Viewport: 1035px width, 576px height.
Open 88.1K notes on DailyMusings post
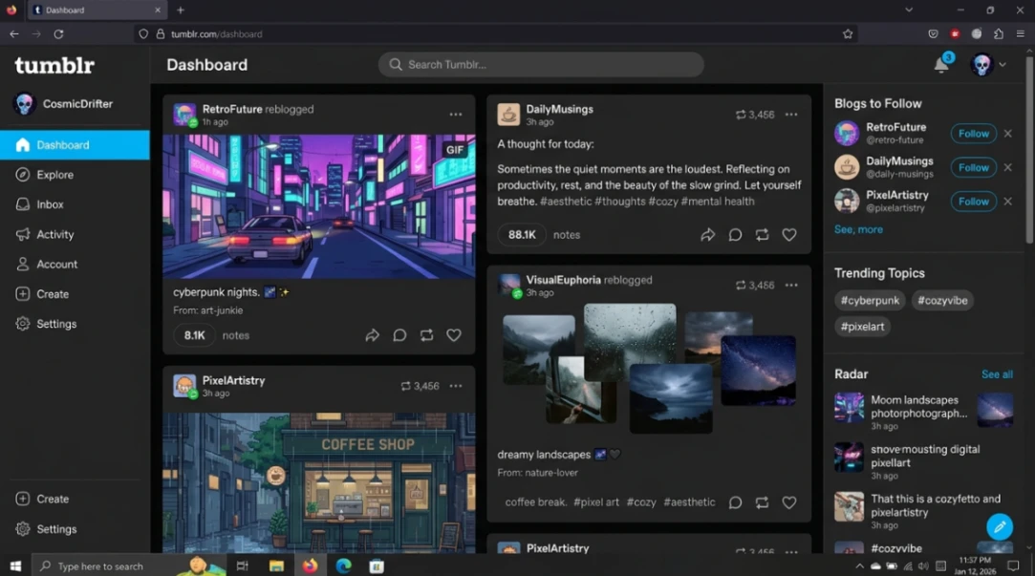coord(522,234)
